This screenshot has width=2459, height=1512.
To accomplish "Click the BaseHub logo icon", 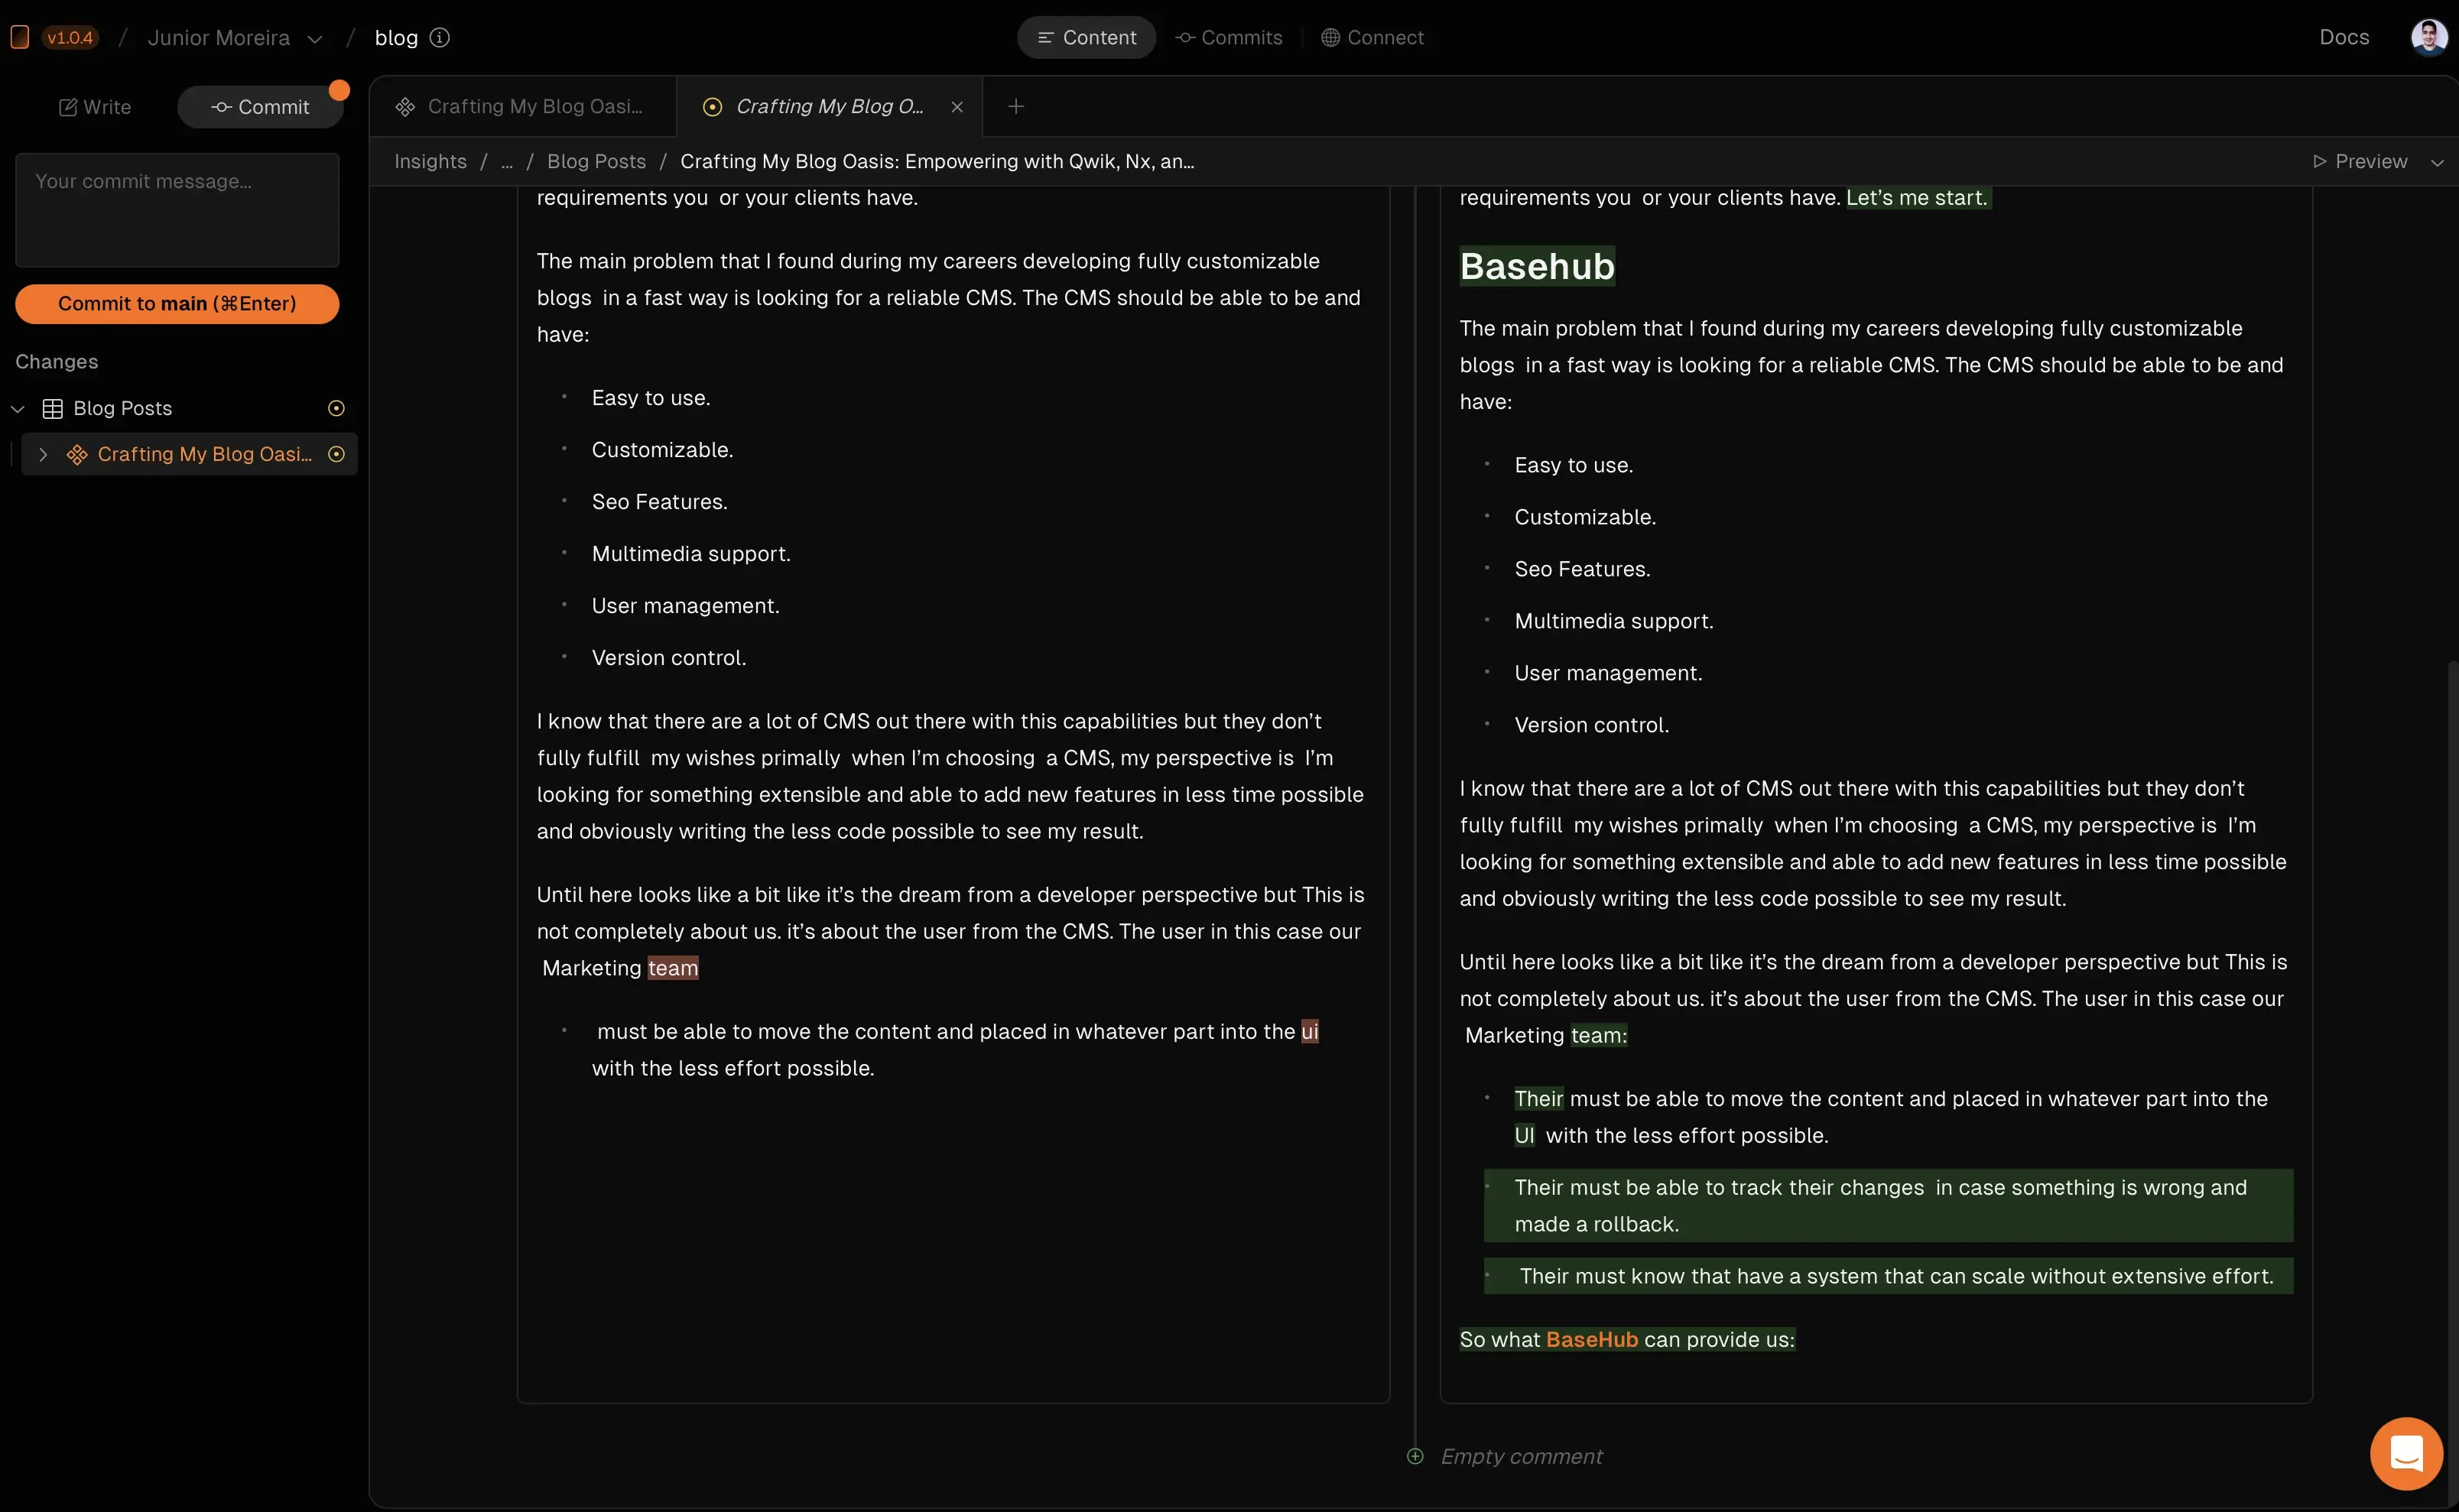I will 19,37.
